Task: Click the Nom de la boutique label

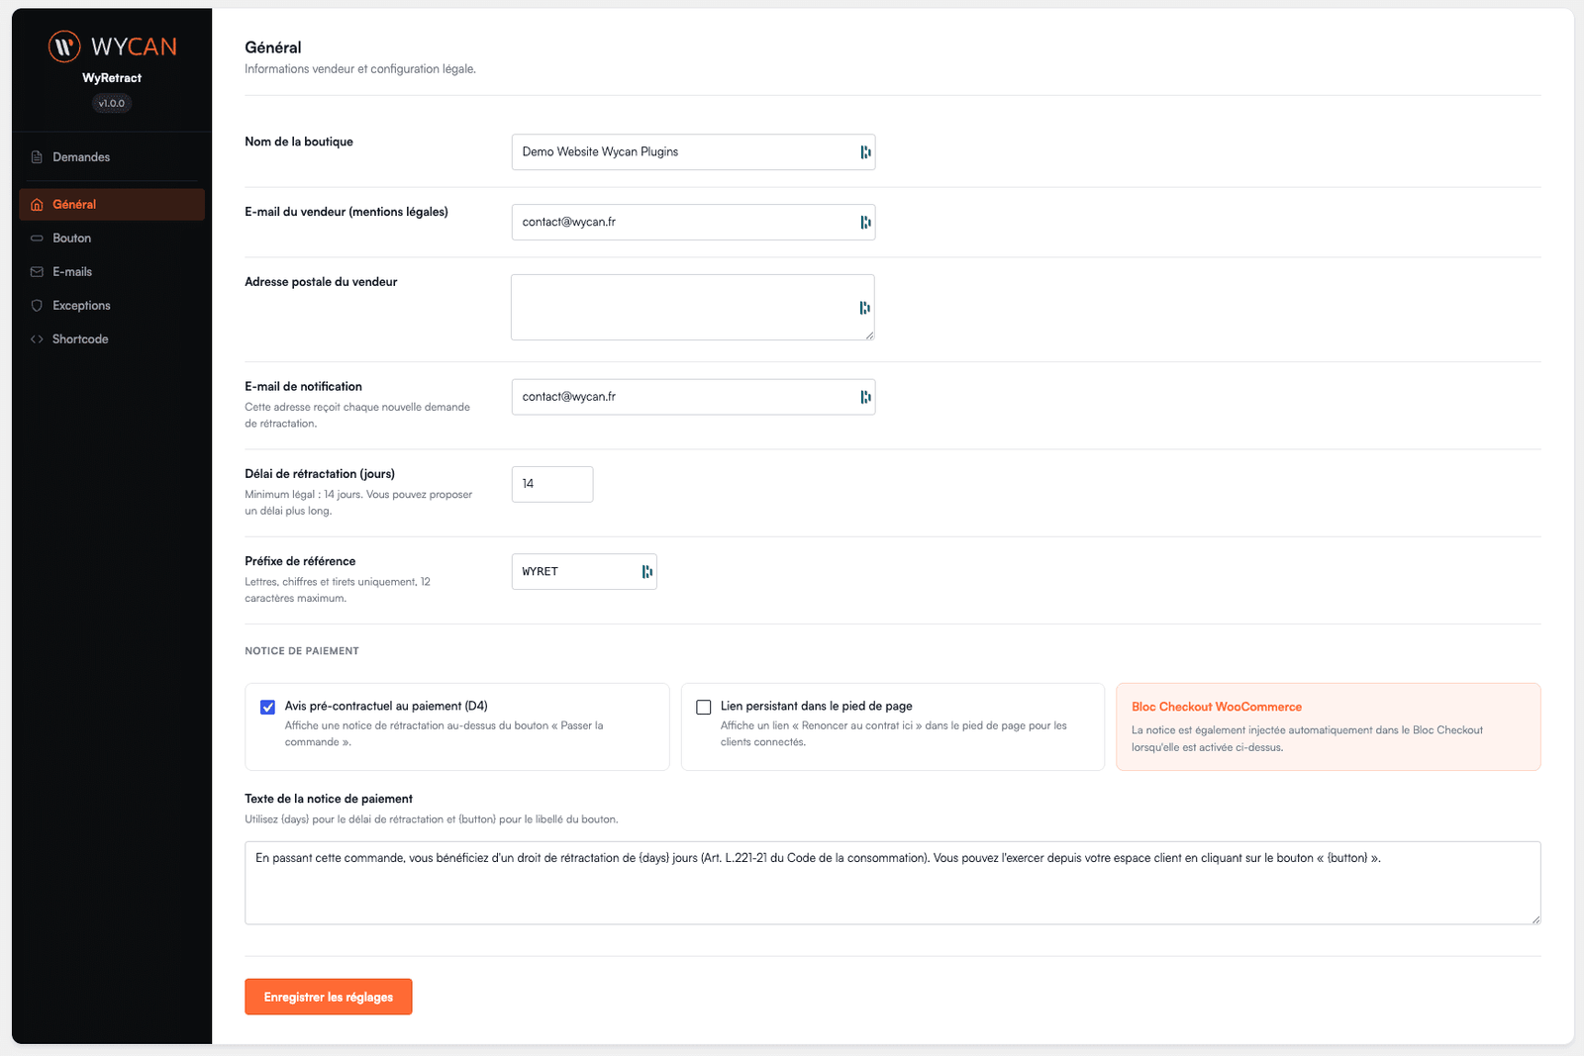Action: (x=299, y=142)
